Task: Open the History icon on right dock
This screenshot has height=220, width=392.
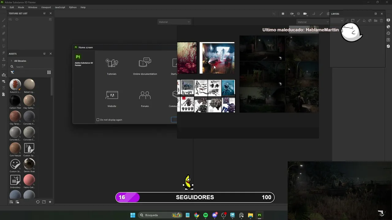Action: click(388, 33)
